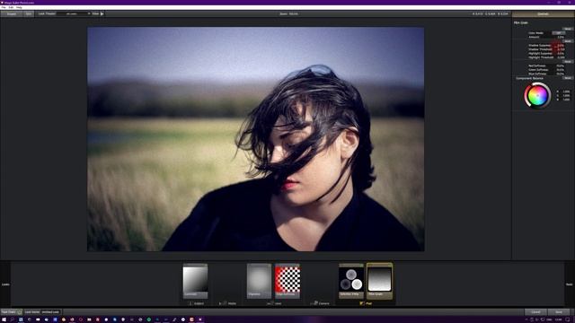
Task: Open the taskbar clock
Action: point(559,319)
